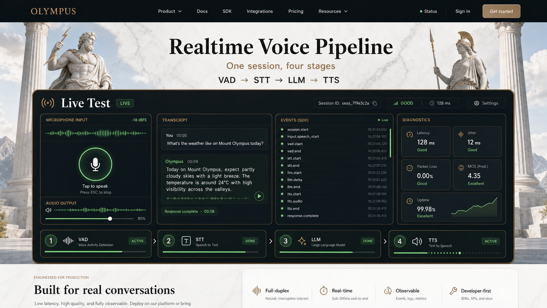Viewport: 547px width, 308px height.
Task: Play the Olympus response audio
Action: (x=259, y=196)
